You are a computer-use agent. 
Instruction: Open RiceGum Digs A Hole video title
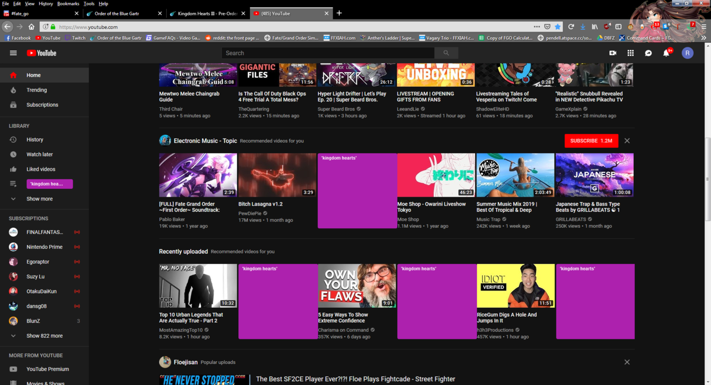(x=507, y=318)
